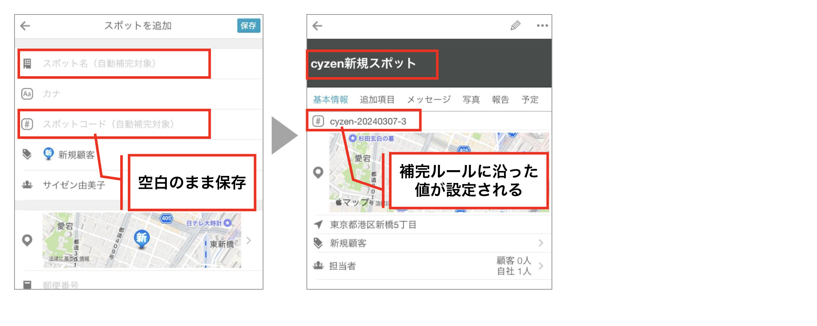Viewport: 817px width, 326px height.
Task: Click the tag icon on detail screen
Action: tap(318, 243)
